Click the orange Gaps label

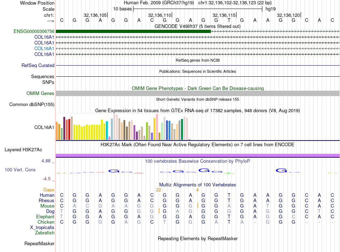click(49, 190)
